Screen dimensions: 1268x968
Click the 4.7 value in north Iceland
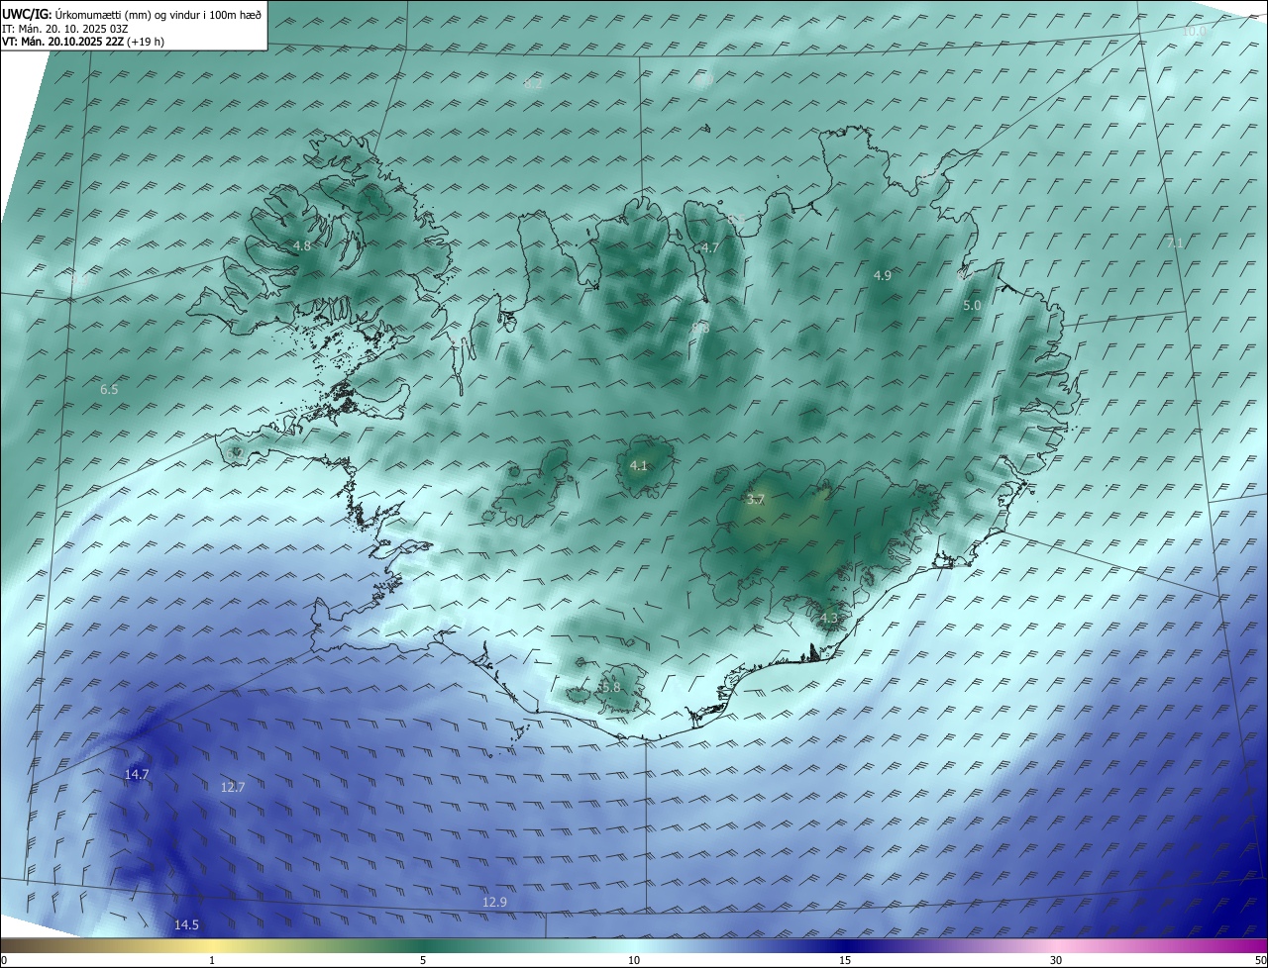709,247
